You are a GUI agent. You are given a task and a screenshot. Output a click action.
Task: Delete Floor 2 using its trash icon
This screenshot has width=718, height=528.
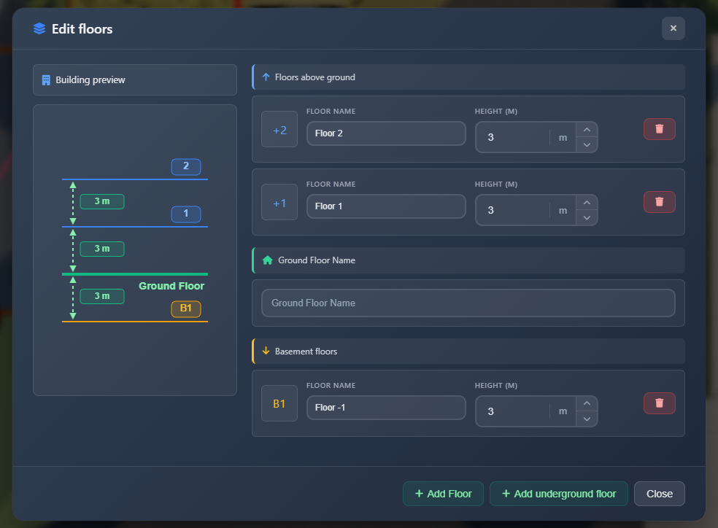(x=659, y=128)
